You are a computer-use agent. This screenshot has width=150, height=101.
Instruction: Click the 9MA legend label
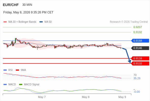pyautogui.click(x=23, y=70)
